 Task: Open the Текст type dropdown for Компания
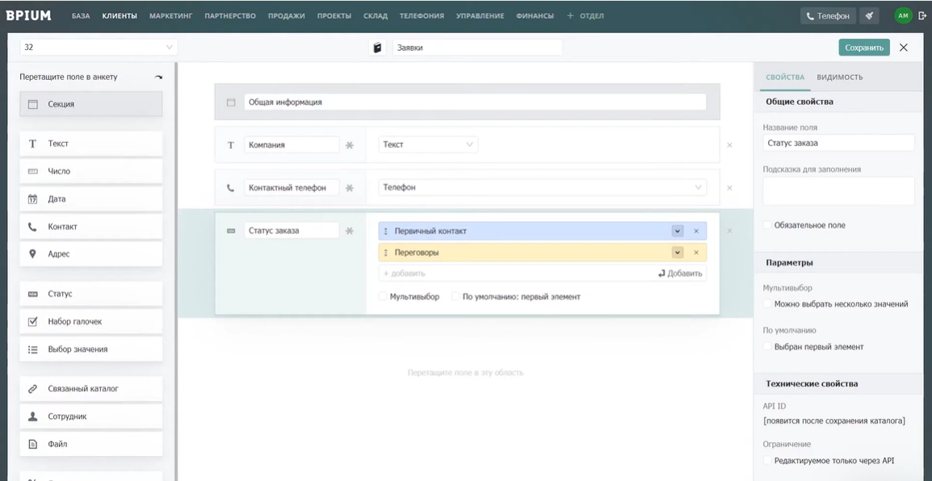(x=428, y=144)
